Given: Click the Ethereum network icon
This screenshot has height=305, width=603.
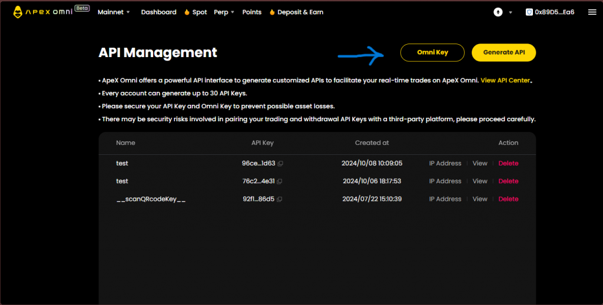Looking at the screenshot, I should 498,12.
